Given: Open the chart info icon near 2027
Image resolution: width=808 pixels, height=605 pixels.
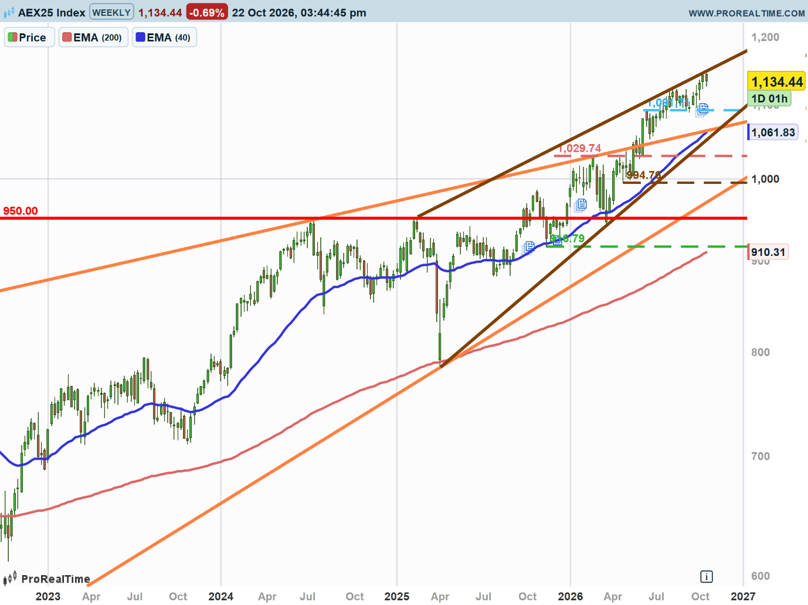Looking at the screenshot, I should tap(707, 577).
